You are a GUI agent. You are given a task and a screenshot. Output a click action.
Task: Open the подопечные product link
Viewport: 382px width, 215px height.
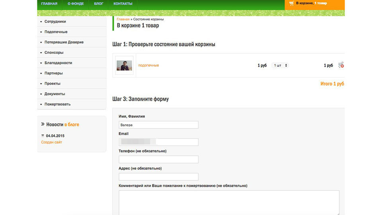(148, 65)
